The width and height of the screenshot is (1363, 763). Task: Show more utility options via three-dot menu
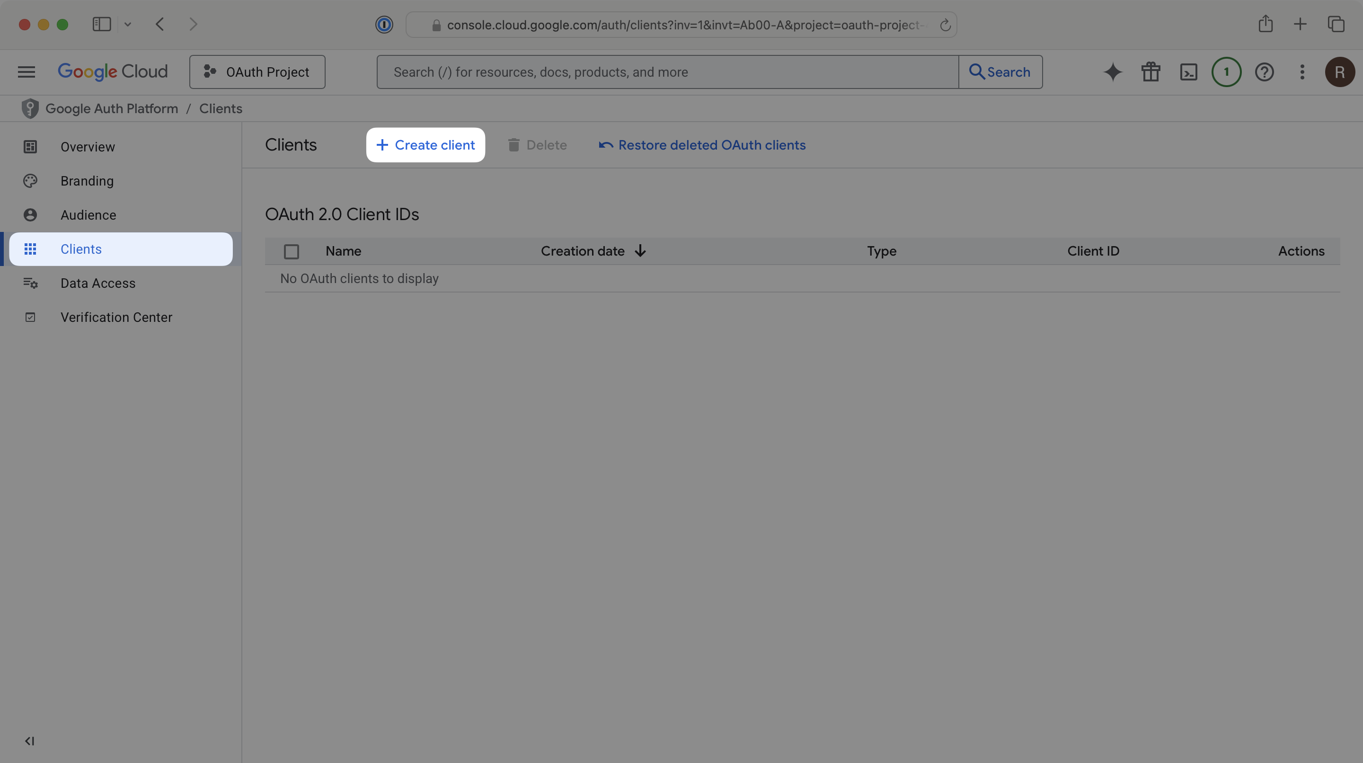pyautogui.click(x=1302, y=72)
